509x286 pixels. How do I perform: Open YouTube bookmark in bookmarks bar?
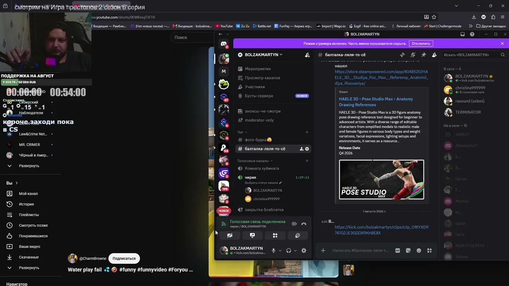(224, 26)
